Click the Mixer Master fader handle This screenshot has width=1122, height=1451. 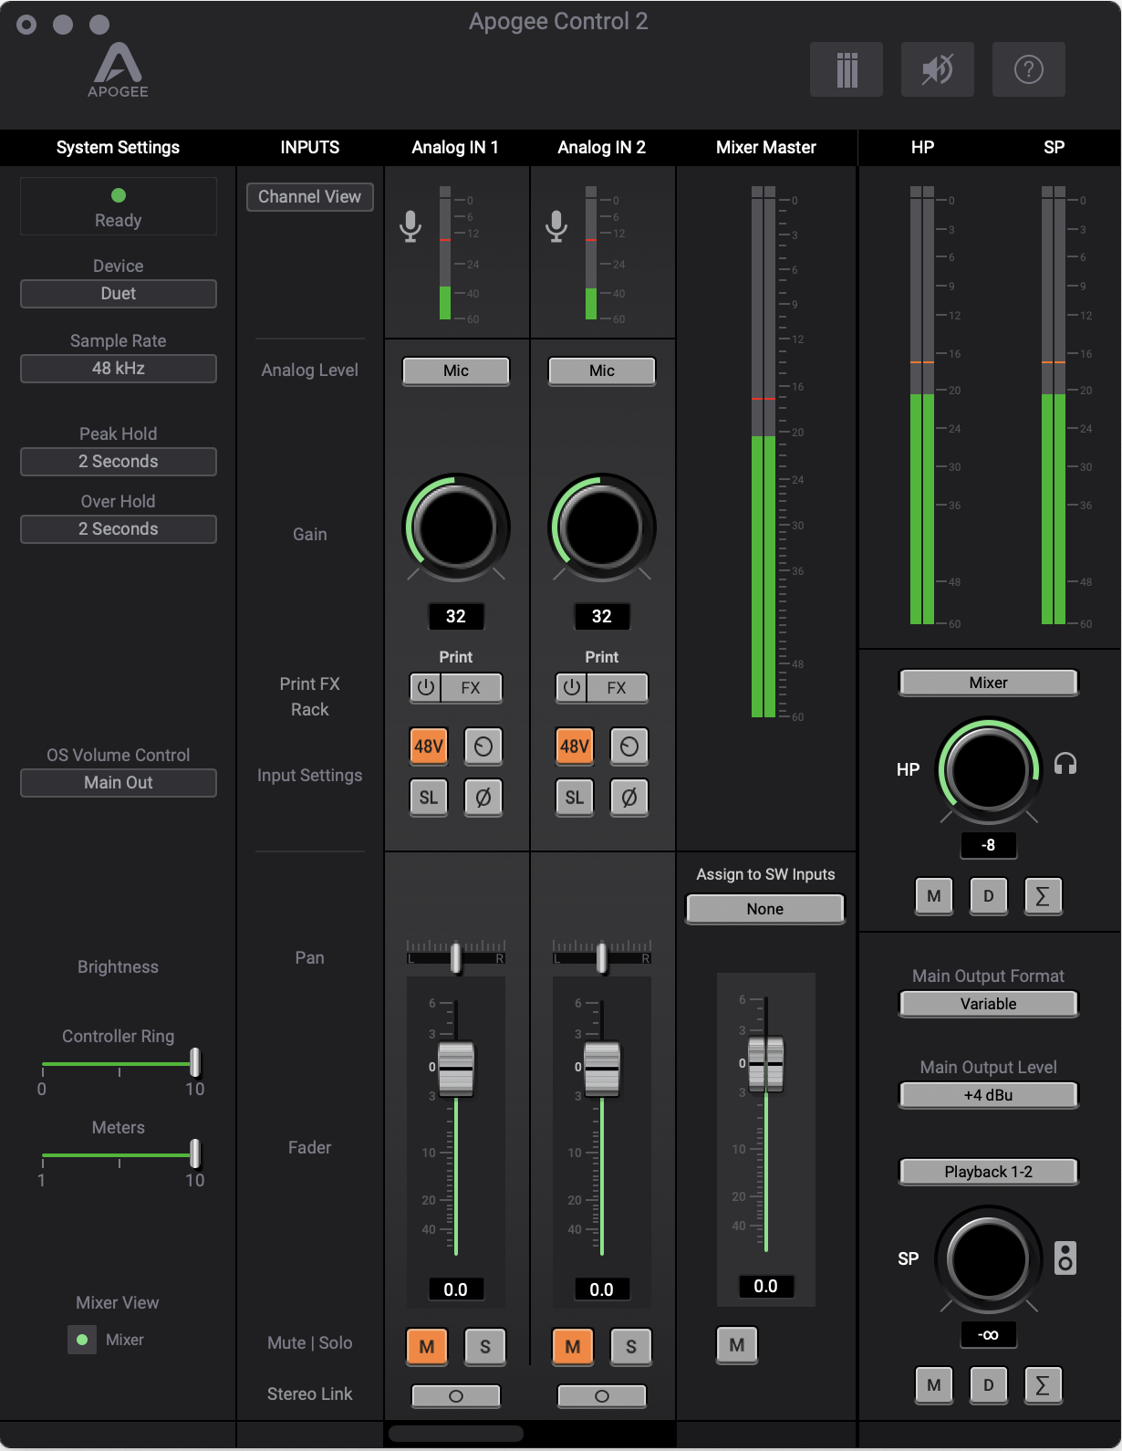(x=766, y=1064)
